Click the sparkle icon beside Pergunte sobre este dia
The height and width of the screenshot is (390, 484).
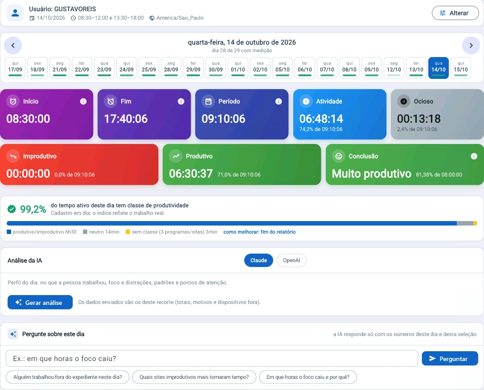pyautogui.click(x=13, y=334)
